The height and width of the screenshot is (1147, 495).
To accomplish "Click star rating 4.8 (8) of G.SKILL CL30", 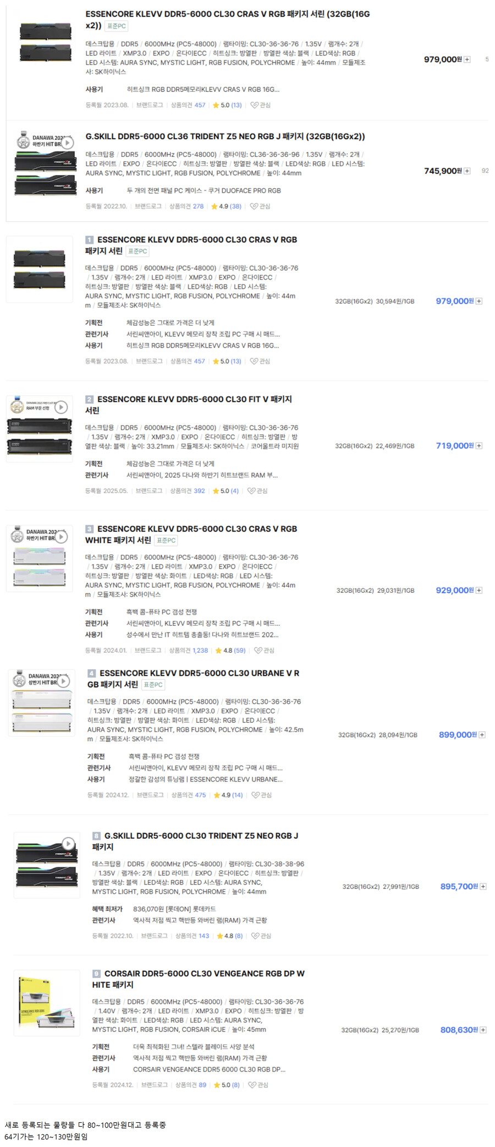I will coord(230,936).
